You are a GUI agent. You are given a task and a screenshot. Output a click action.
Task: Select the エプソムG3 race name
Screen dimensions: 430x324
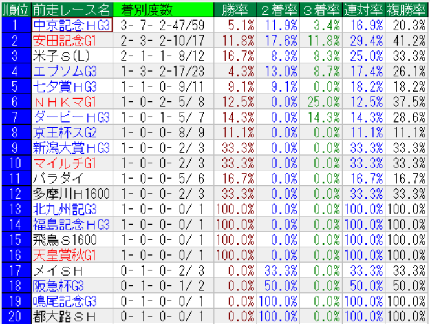pyautogui.click(x=65, y=72)
